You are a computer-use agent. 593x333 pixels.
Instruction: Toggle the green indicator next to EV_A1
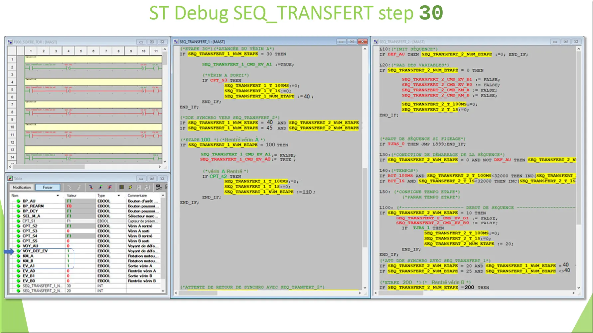point(18,266)
